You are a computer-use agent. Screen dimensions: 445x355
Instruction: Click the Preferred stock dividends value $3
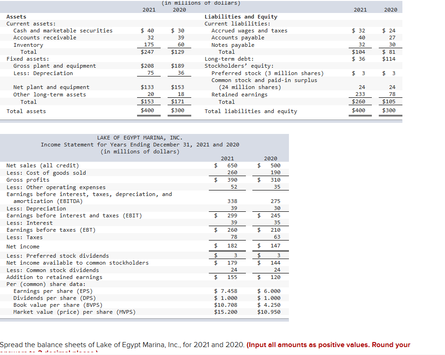pyautogui.click(x=231, y=254)
